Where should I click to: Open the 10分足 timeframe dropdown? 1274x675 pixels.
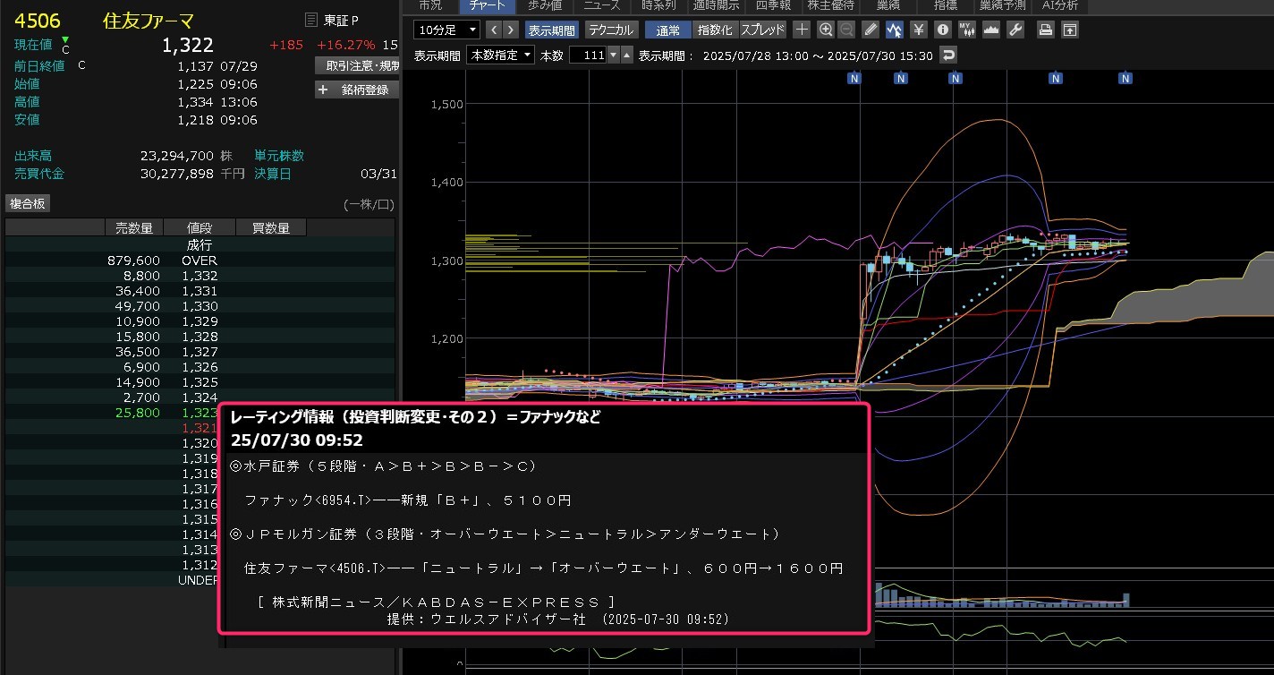446,30
